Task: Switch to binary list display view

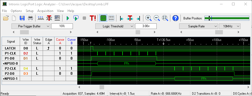Action: (x=111, y=18)
